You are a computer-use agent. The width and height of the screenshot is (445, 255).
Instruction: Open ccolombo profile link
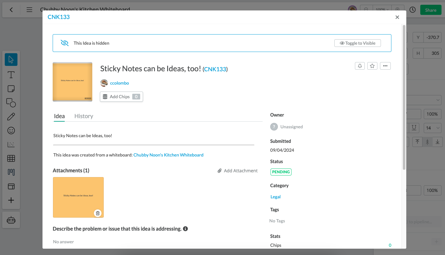119,83
